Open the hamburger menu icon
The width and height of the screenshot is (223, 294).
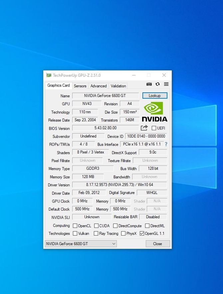[166, 84]
